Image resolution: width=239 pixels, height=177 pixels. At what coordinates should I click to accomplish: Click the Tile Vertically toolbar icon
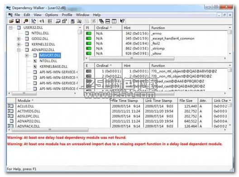(114, 21)
